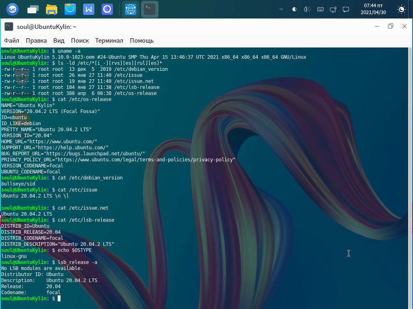This screenshot has width=413, height=309.
Task: Click the HOME_URL ubuntu.com line
Action: pyautogui.click(x=49, y=142)
